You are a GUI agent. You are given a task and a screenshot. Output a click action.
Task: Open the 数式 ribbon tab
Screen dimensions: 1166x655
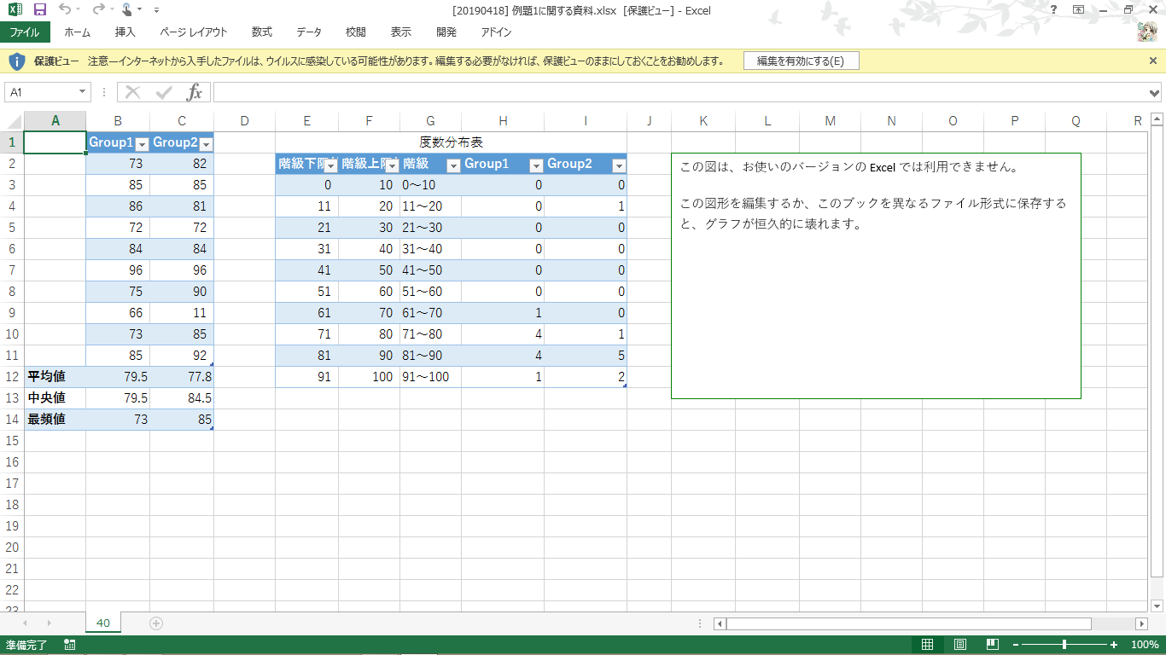pos(261,32)
